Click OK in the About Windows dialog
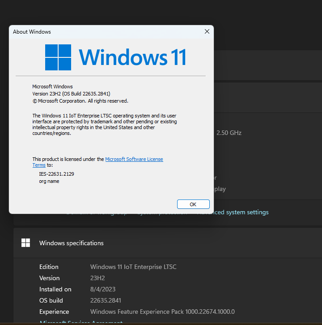The image size is (322, 325). 193,204
